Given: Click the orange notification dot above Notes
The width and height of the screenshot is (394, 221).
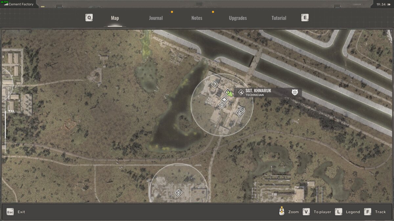Looking at the screenshot, I should click(x=213, y=12).
